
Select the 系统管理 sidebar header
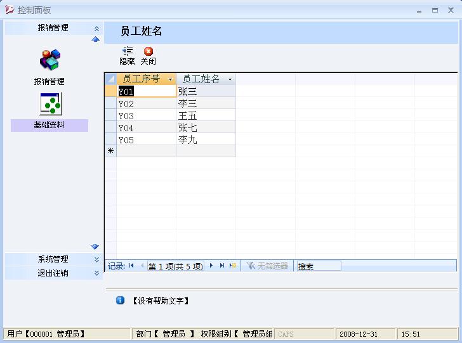point(53,259)
